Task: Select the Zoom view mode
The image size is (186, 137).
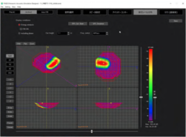Action: pyautogui.click(x=32, y=44)
